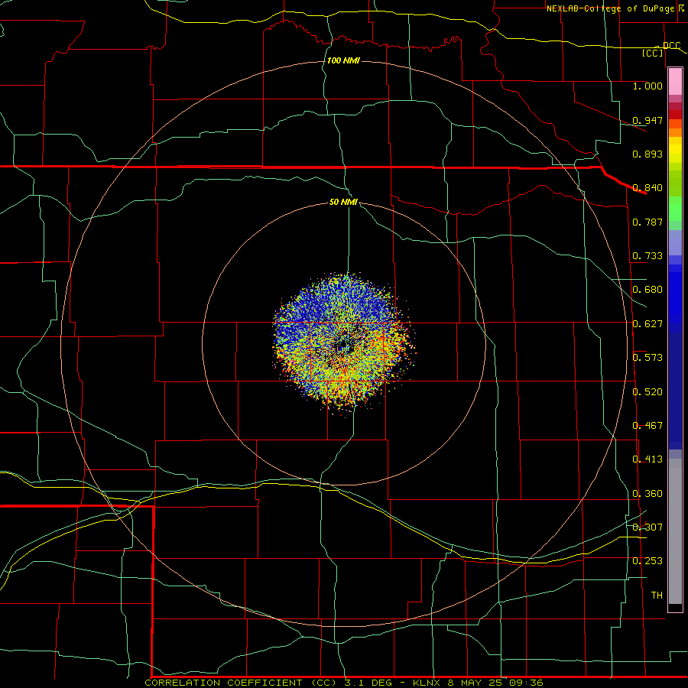The width and height of the screenshot is (688, 688).
Task: Click the 0.627 legend value
Action: coord(647,324)
